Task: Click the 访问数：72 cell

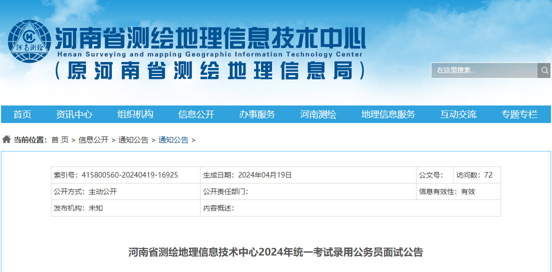Action: pyautogui.click(x=476, y=175)
